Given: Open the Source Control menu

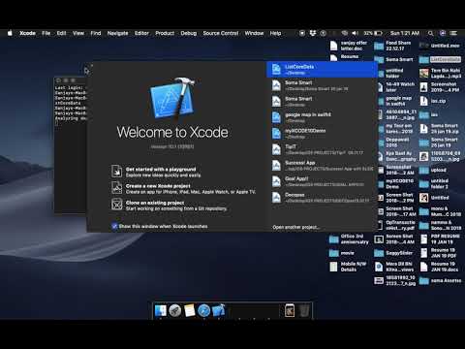Looking at the screenshot, I should [221, 33].
